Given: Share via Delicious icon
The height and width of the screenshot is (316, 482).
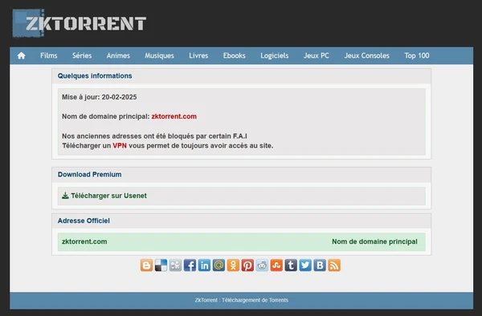Looking at the screenshot, I should point(161,265).
